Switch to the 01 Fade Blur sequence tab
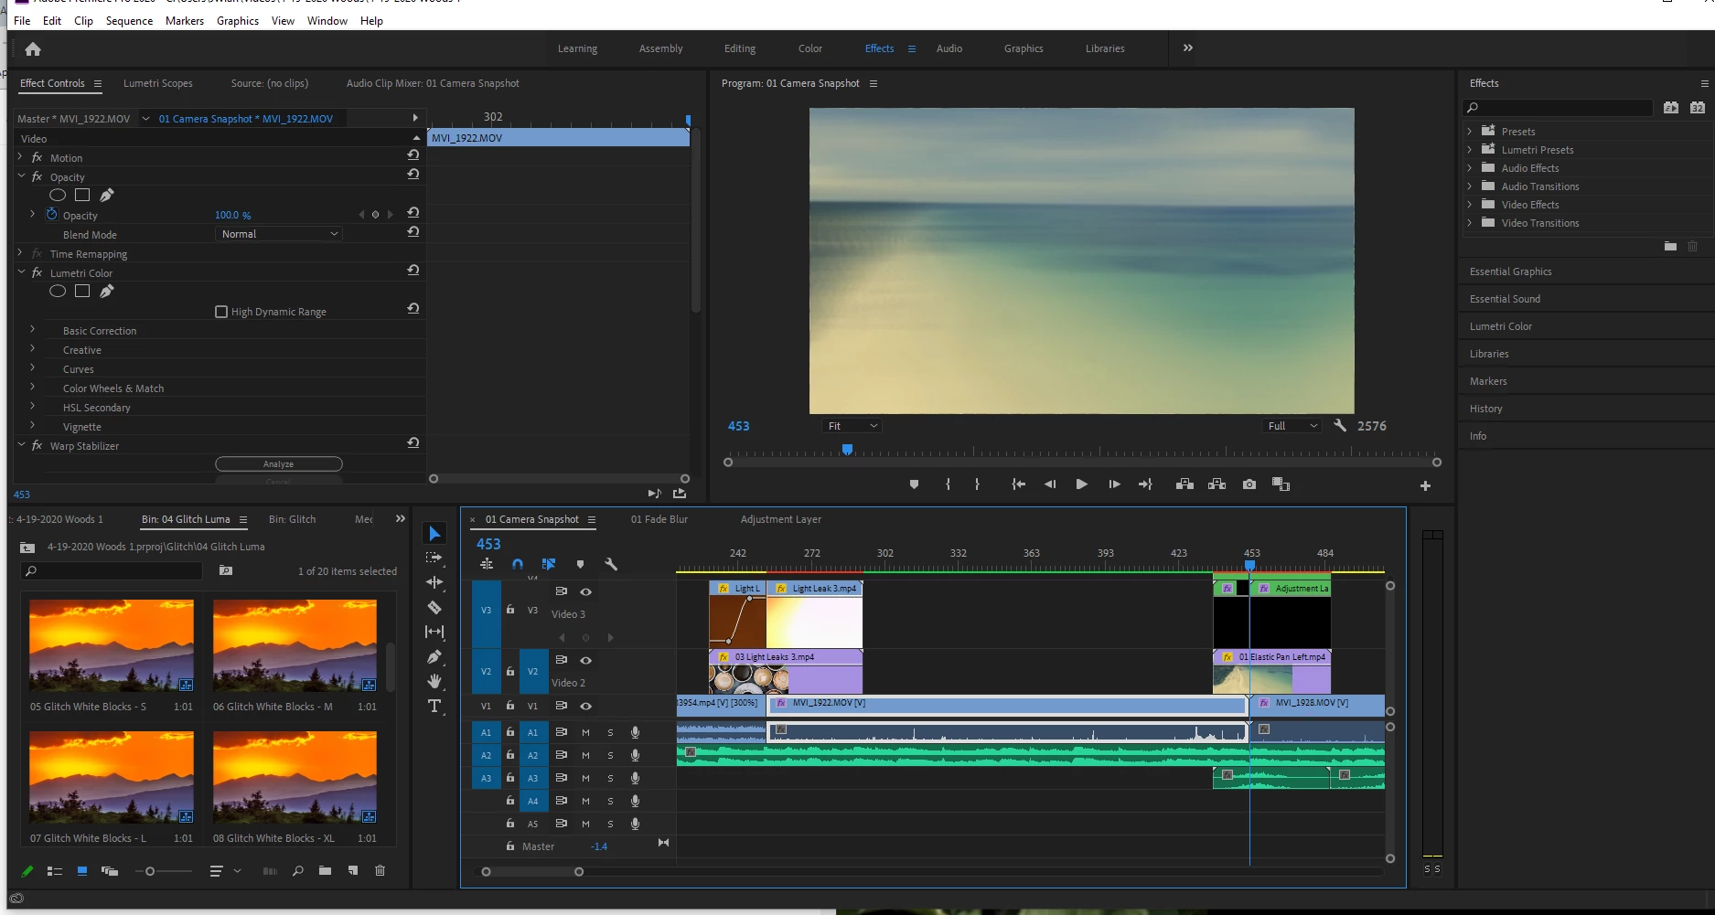Screen dimensions: 1715x915 point(659,519)
